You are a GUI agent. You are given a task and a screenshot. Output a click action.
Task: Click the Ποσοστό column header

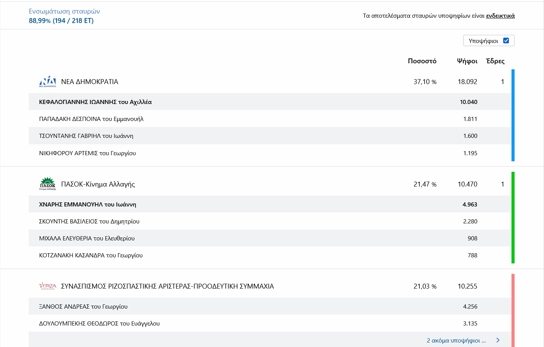coord(422,61)
